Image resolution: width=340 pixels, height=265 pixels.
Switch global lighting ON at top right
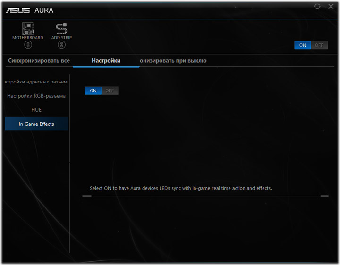pos(303,45)
